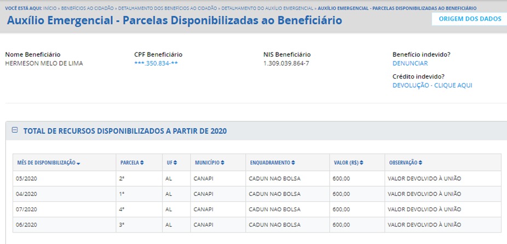Screen dimensions: 507x244
Task: Click the Observação sort icon
Action: pyautogui.click(x=420, y=163)
